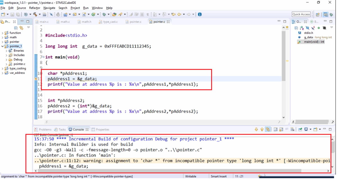
Task: Collapse all items in Project Explorer
Action: pyautogui.click(x=16, y=28)
